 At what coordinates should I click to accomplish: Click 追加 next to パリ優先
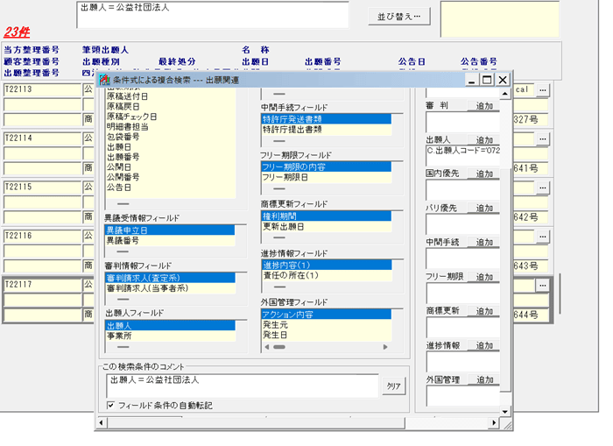[484, 208]
